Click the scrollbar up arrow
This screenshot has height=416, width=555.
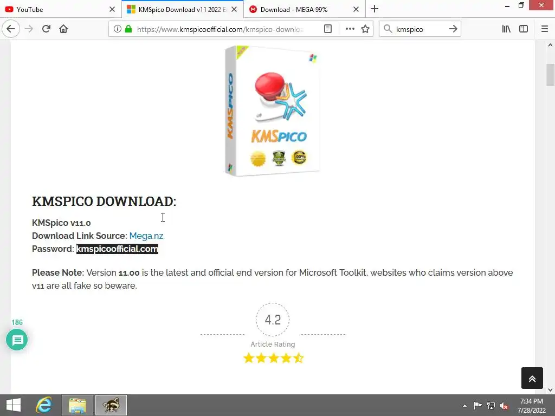550,45
